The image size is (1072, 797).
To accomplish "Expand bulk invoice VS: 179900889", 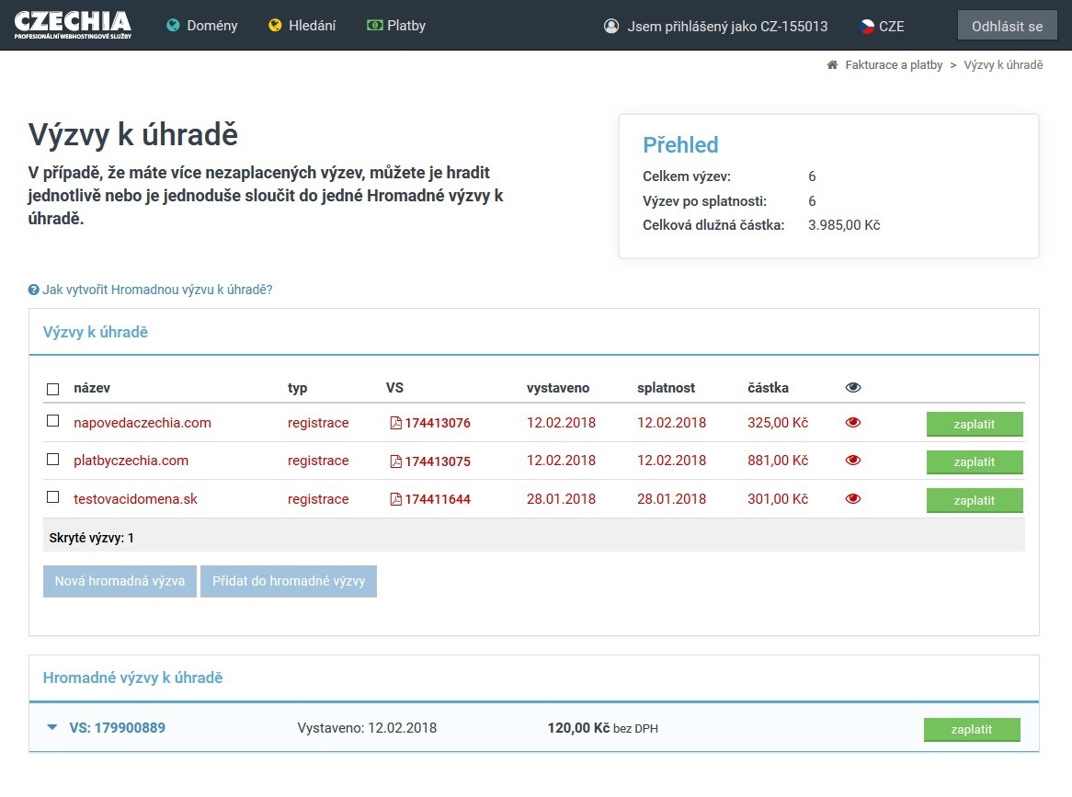I will point(52,728).
